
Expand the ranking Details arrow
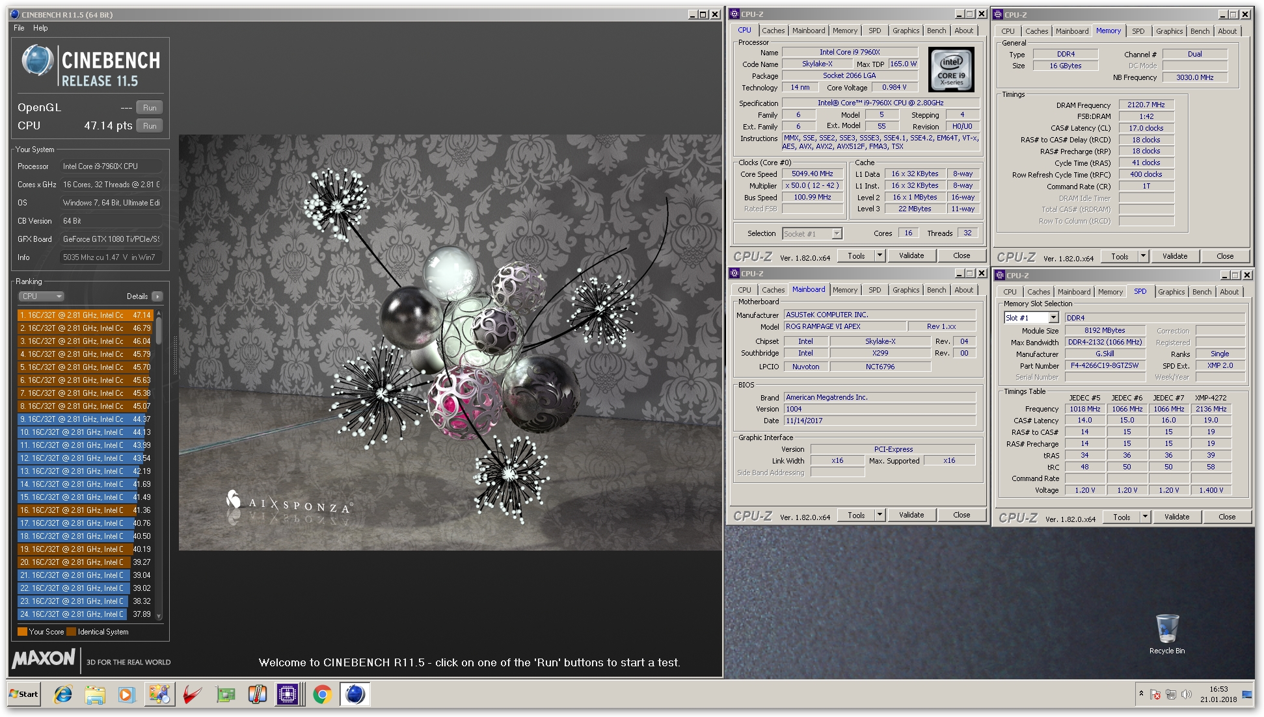coord(157,296)
